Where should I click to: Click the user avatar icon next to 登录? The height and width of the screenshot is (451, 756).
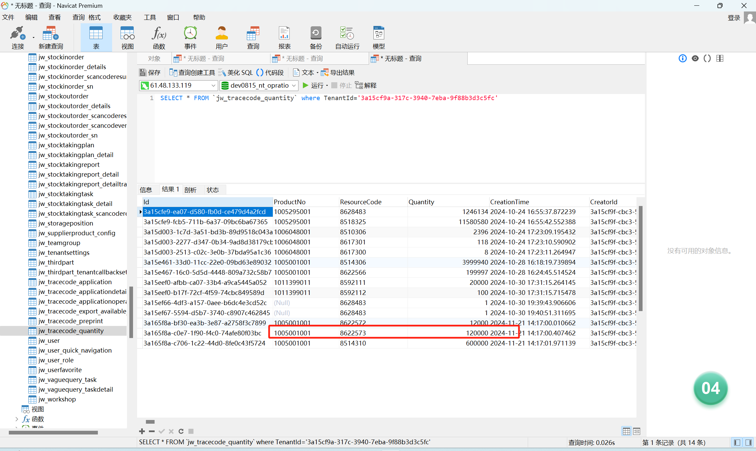point(750,18)
